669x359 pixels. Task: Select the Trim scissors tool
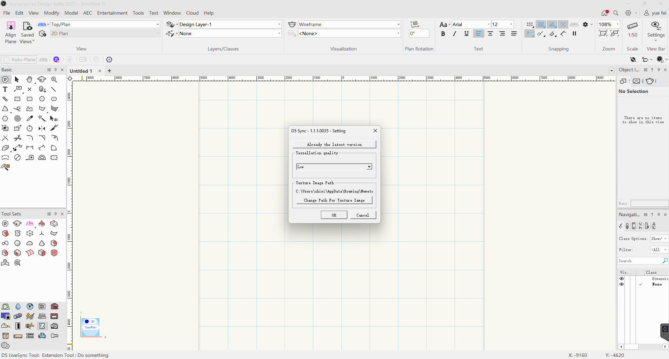click(17, 138)
